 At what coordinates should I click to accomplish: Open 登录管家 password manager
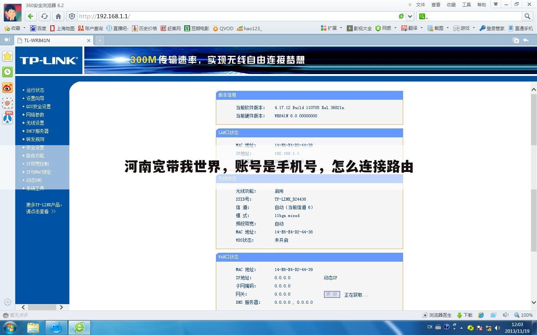click(x=492, y=28)
